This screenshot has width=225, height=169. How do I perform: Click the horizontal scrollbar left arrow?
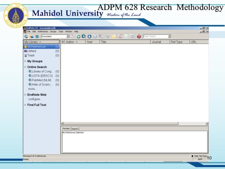[62, 123]
